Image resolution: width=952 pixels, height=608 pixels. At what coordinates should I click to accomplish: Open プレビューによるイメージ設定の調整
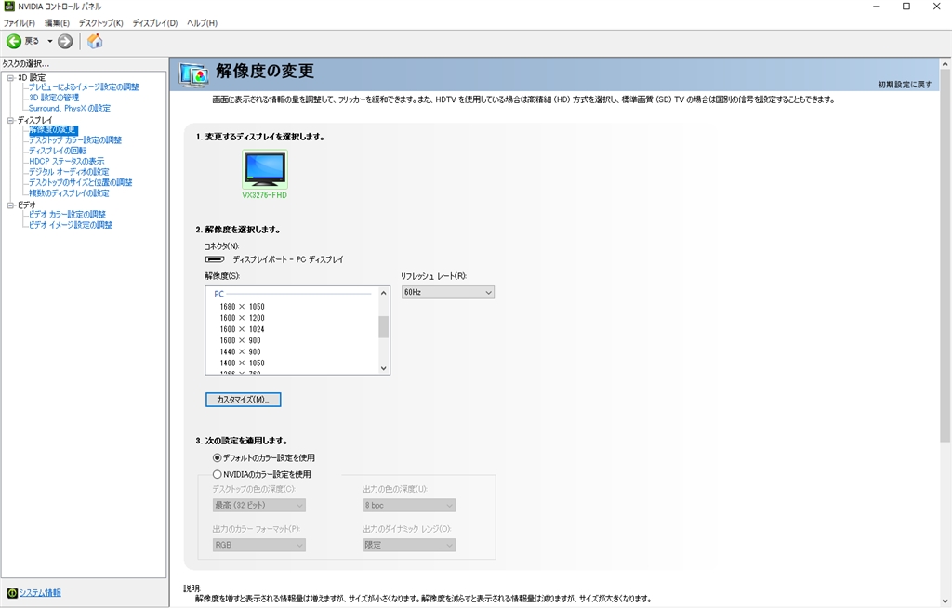pos(84,86)
